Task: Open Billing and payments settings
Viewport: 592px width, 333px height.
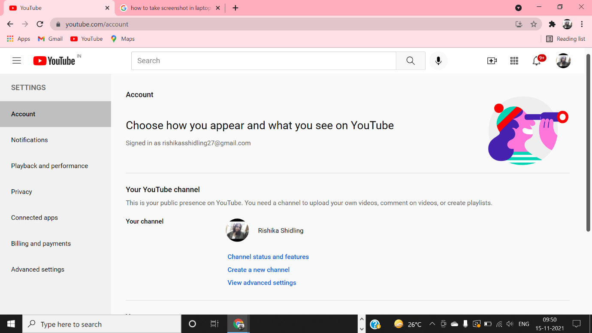Action: point(55,243)
